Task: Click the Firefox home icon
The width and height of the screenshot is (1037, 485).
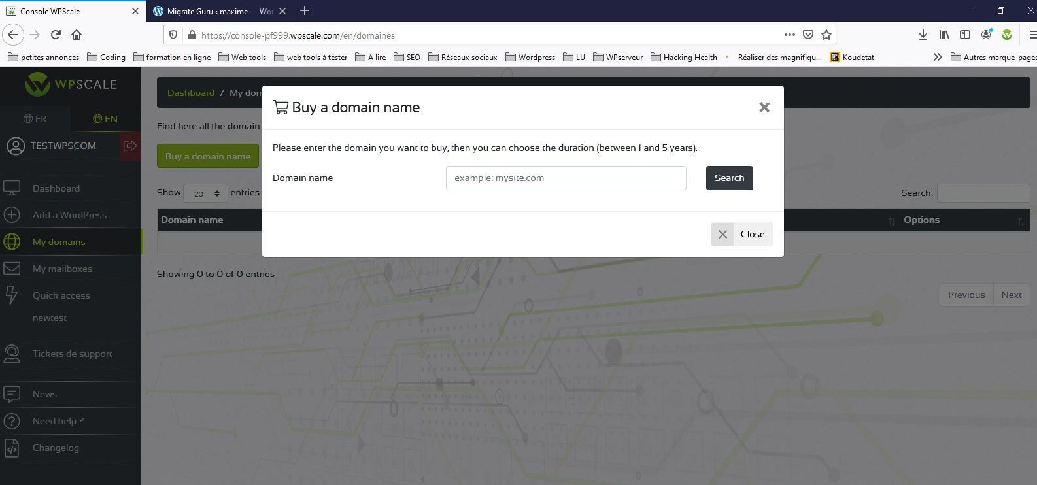Action: pos(76,35)
